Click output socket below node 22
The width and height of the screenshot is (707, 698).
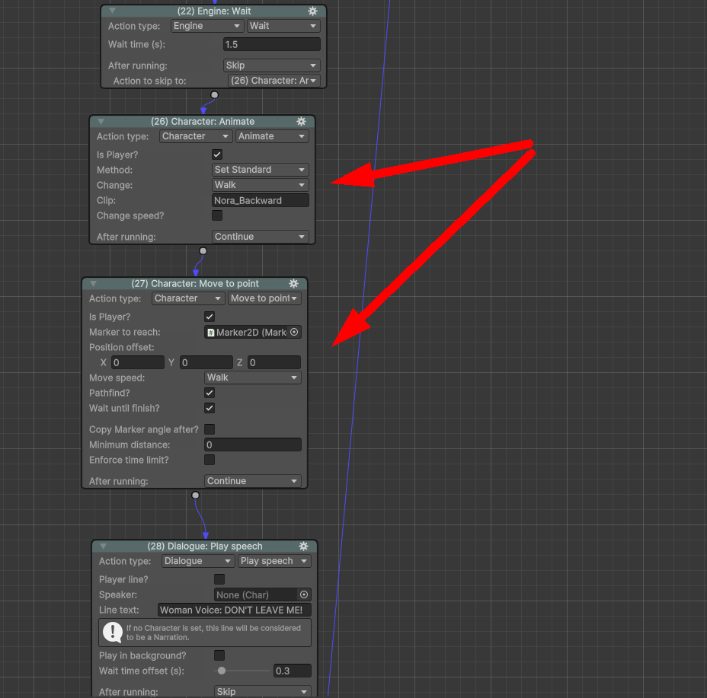point(215,95)
